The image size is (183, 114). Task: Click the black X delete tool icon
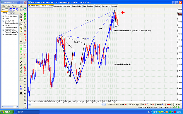tap(21, 93)
